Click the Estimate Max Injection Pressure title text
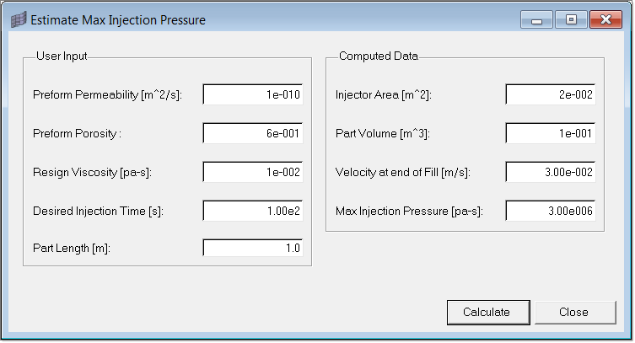The height and width of the screenshot is (343, 635). [x=118, y=19]
